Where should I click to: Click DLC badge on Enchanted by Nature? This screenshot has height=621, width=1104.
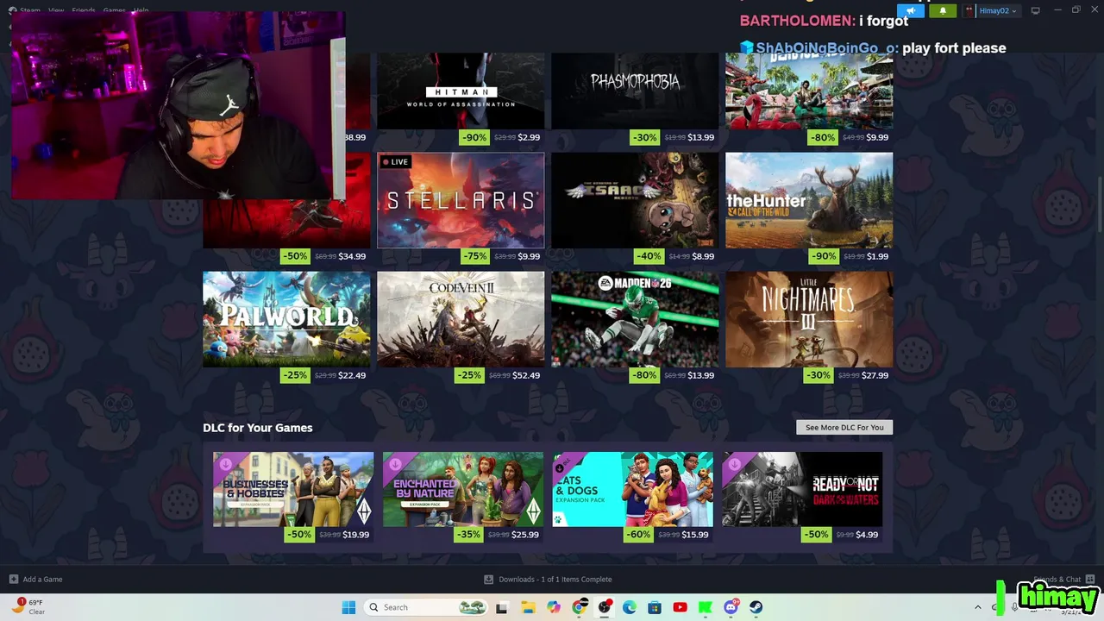pos(394,464)
